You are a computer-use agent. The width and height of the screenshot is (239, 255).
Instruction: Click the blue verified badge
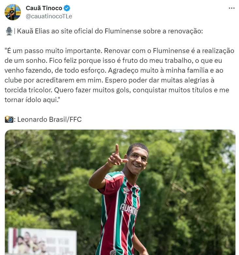pyautogui.click(x=67, y=8)
